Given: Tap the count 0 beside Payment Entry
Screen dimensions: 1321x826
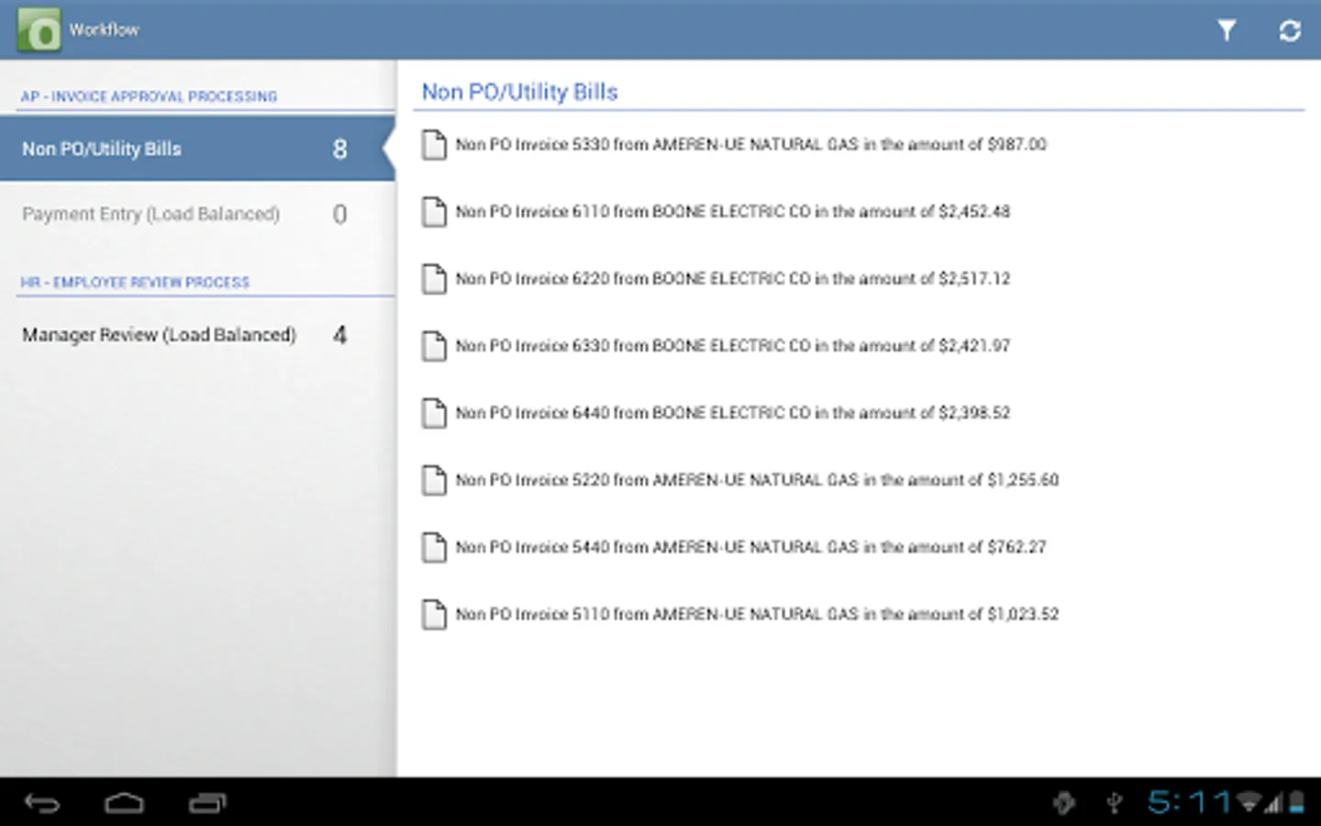Looking at the screenshot, I should [339, 215].
